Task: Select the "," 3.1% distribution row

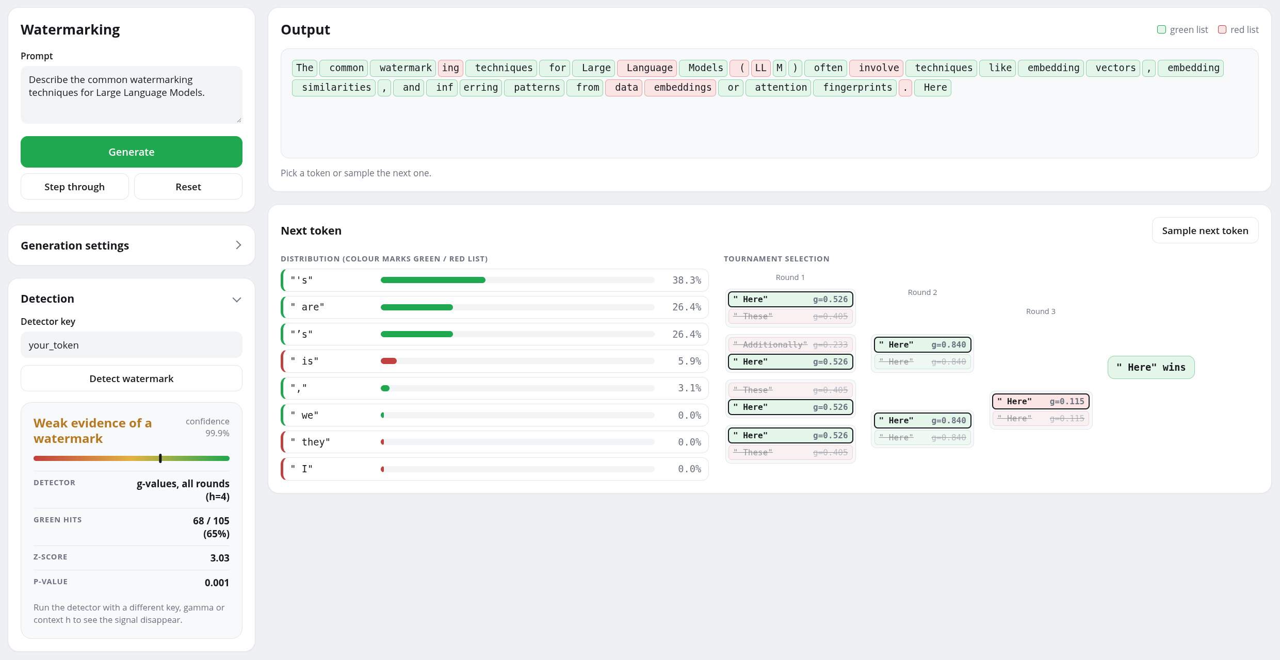Action: pos(495,388)
